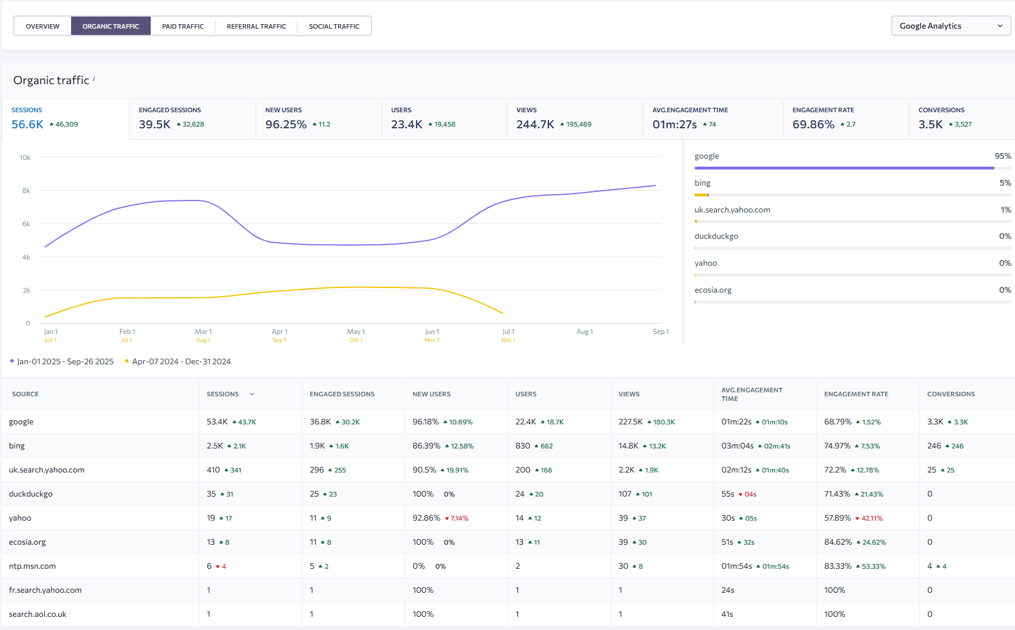
Task: Click ecosia.org engagement rate 84.62%
Action: click(838, 542)
